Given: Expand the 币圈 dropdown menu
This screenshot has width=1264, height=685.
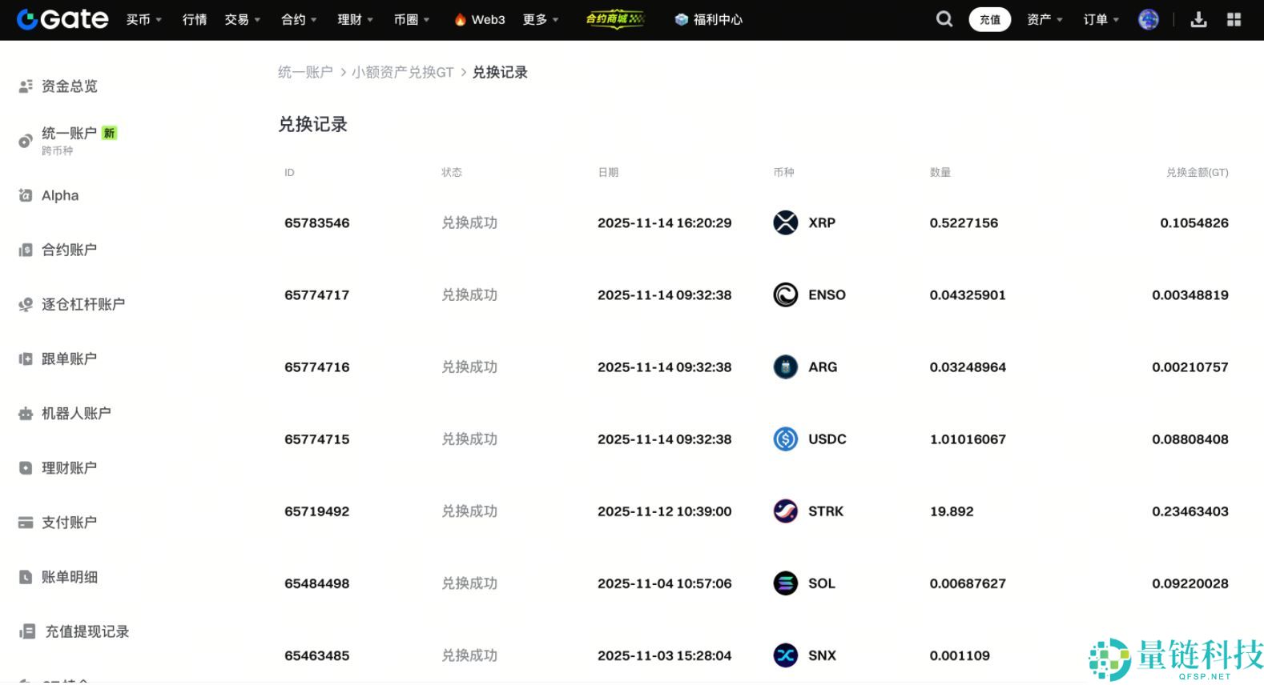Looking at the screenshot, I should (412, 19).
